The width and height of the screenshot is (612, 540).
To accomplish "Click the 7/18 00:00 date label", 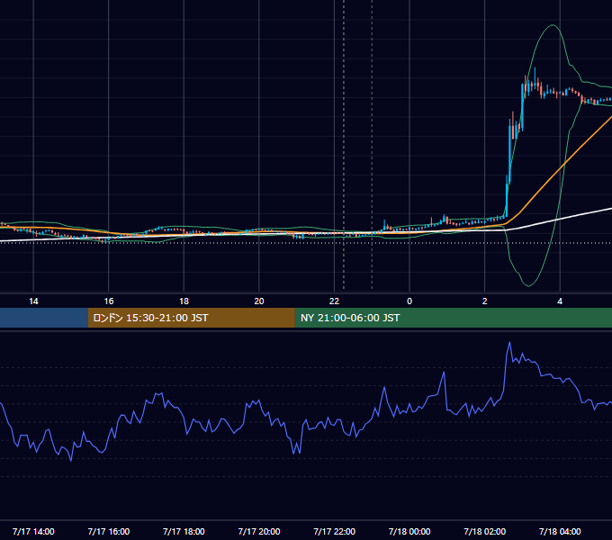I will tap(409, 531).
